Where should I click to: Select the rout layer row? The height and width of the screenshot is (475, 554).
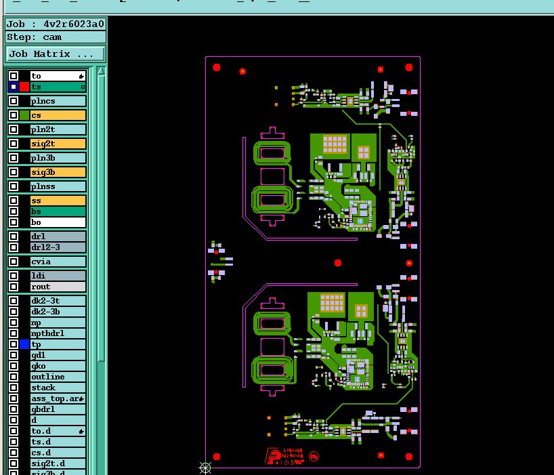[58, 287]
